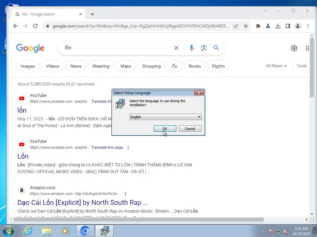Start voice search with the microphone
Image resolution: width=317 pixels, height=237 pixels.
pyautogui.click(x=191, y=48)
